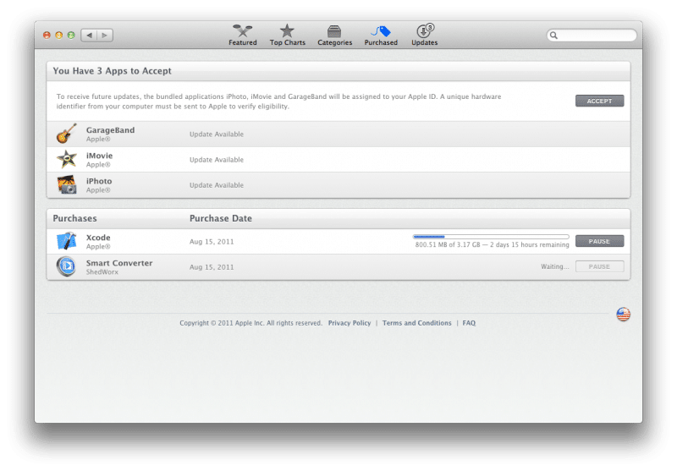Click the You Have 3 Apps to Accept heading

click(113, 71)
